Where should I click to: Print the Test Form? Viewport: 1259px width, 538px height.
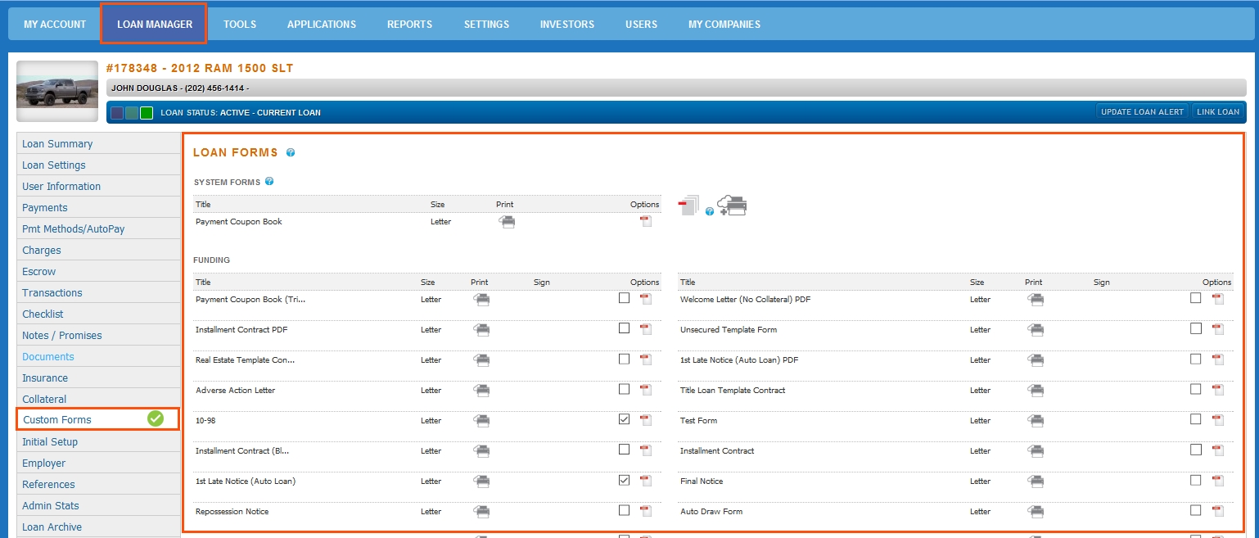[x=1036, y=421]
